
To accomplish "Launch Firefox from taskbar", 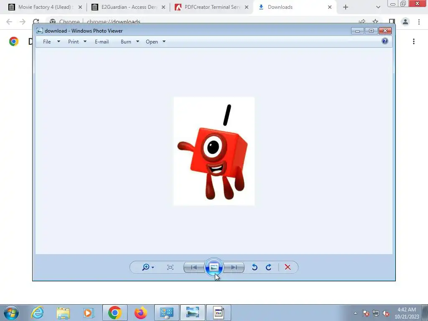I will pyautogui.click(x=140, y=313).
